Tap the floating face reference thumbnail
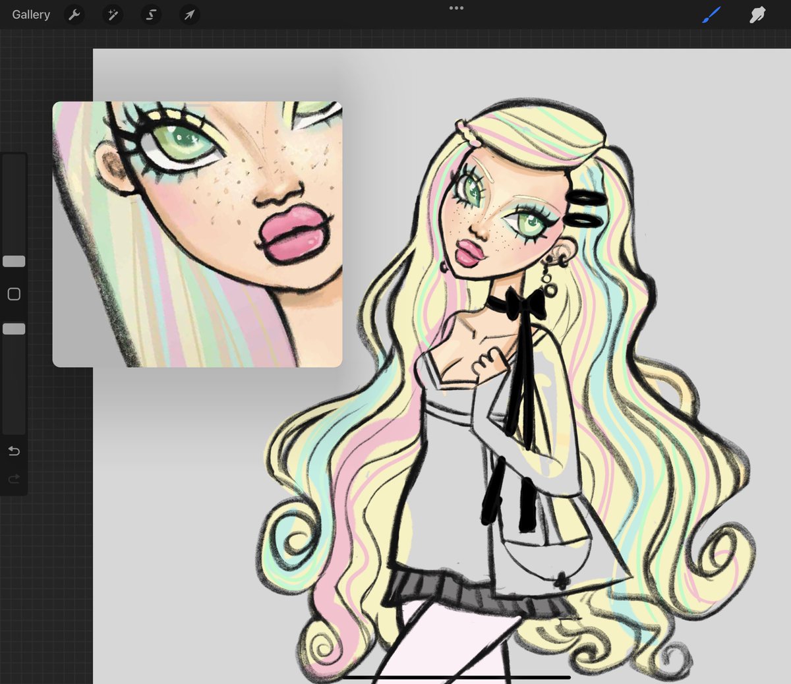Viewport: 791px width, 684px height. [197, 234]
